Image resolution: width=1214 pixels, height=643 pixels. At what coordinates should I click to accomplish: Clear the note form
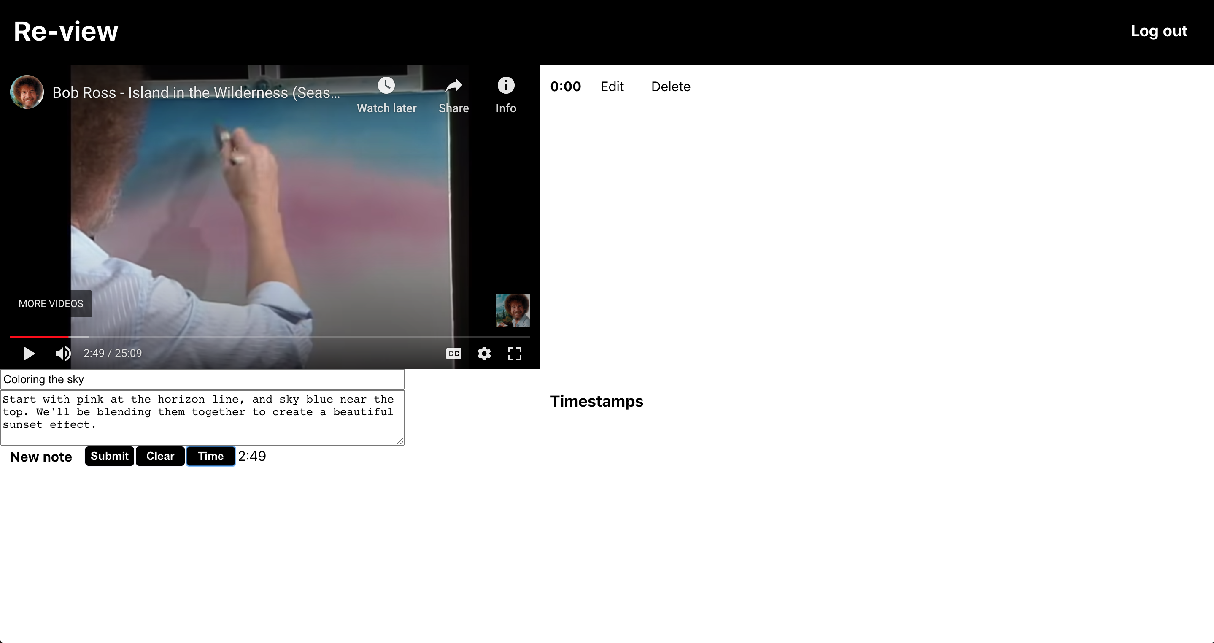click(160, 457)
